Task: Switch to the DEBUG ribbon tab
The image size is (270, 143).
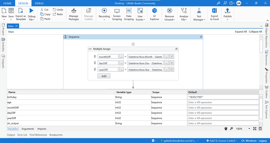Action: (x=39, y=3)
